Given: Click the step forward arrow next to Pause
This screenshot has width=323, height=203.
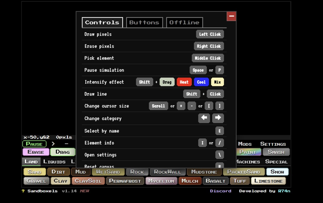Looking at the screenshot, I should pyautogui.click(x=53, y=144).
